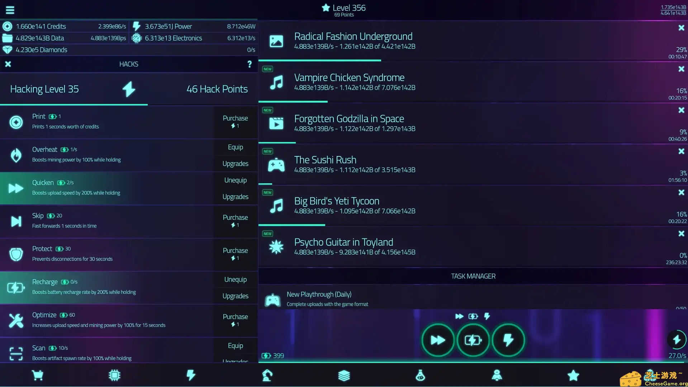
Task: Equip the Overheat hack
Action: (x=235, y=147)
